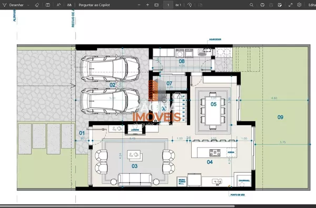The height and width of the screenshot is (208, 316).
Task: Zoom out with the minus button
Action: click(139, 5)
